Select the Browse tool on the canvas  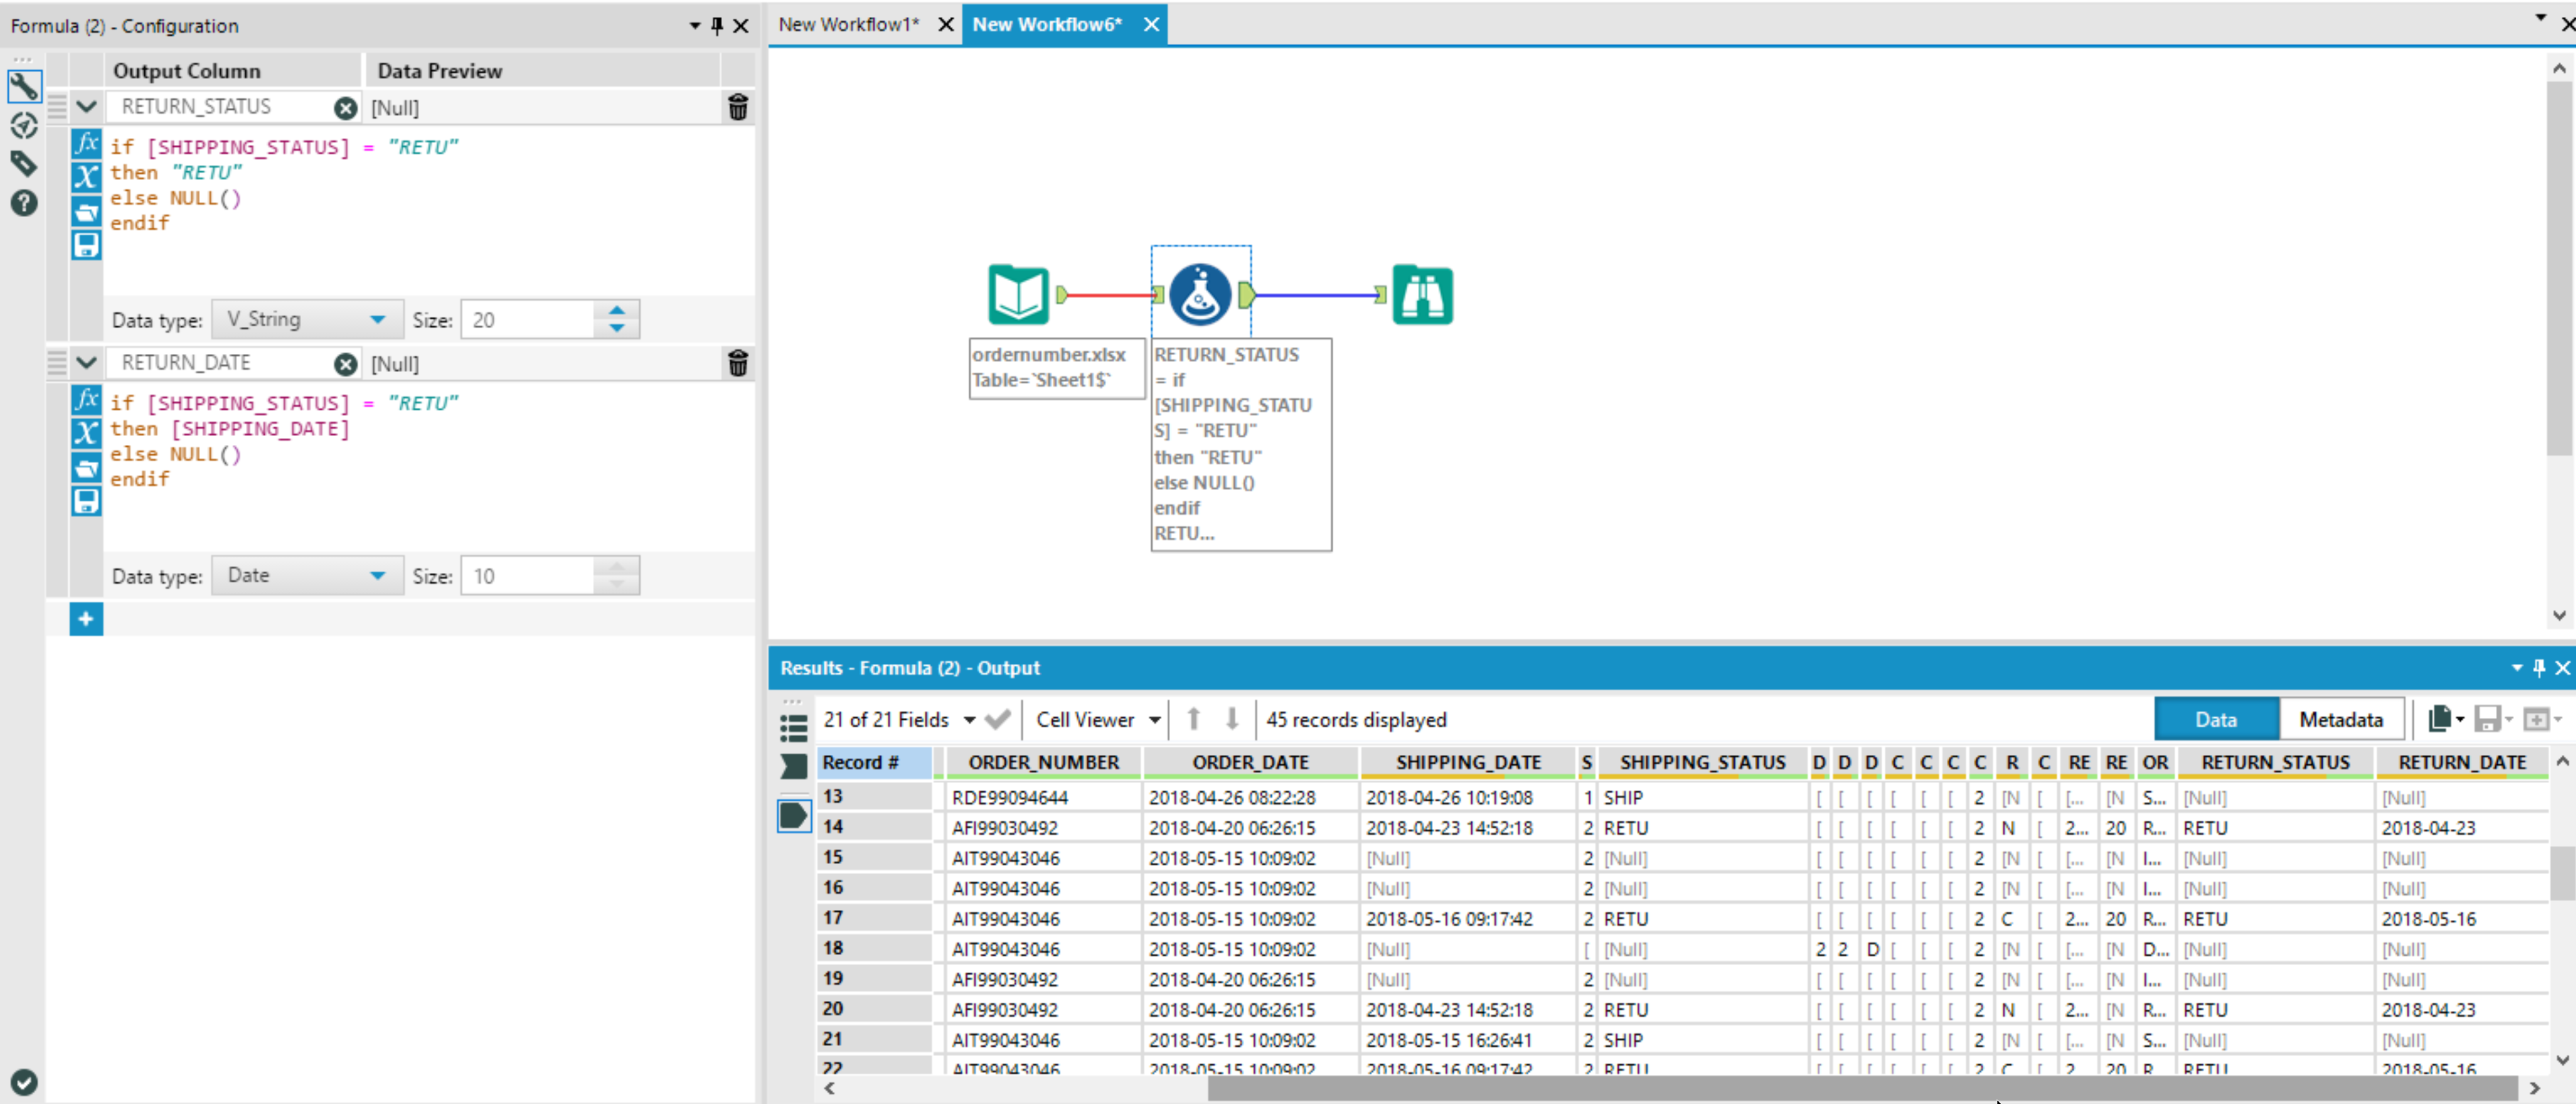(x=1422, y=293)
